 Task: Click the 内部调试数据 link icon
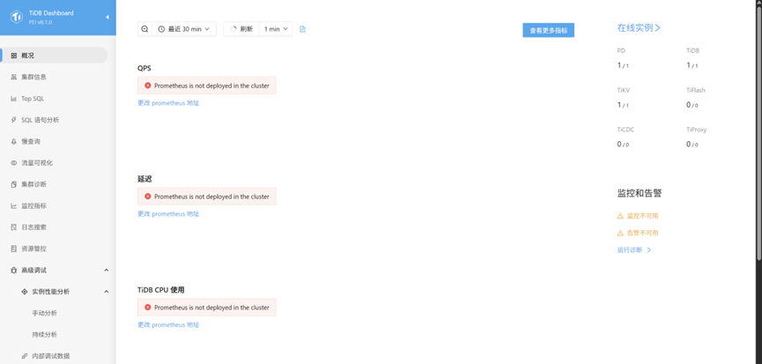pos(25,356)
